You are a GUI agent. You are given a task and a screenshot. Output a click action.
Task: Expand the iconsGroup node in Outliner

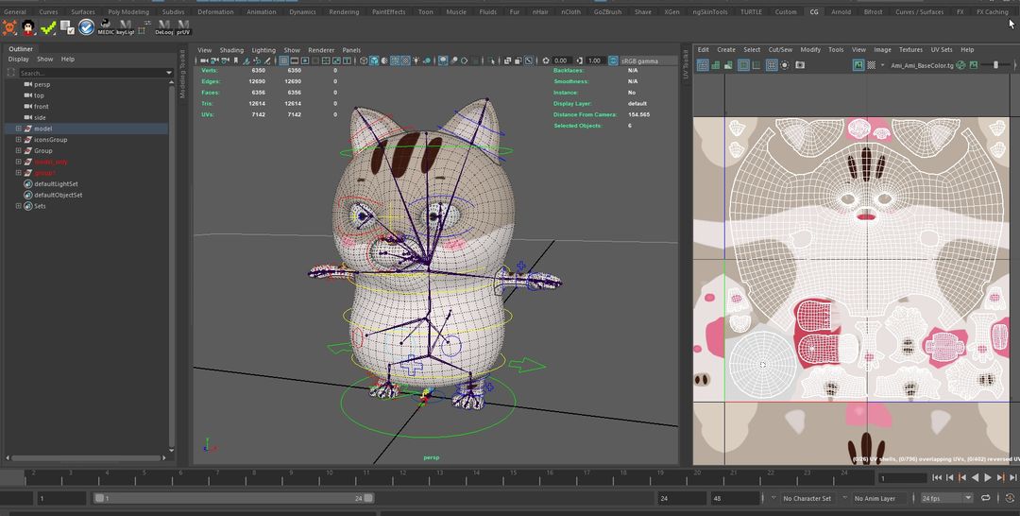18,140
